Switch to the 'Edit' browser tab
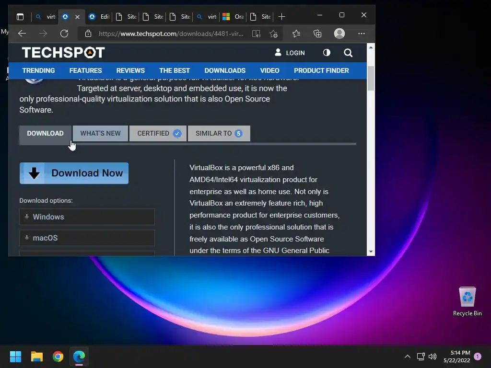Image resolution: width=491 pixels, height=368 pixels. click(99, 17)
